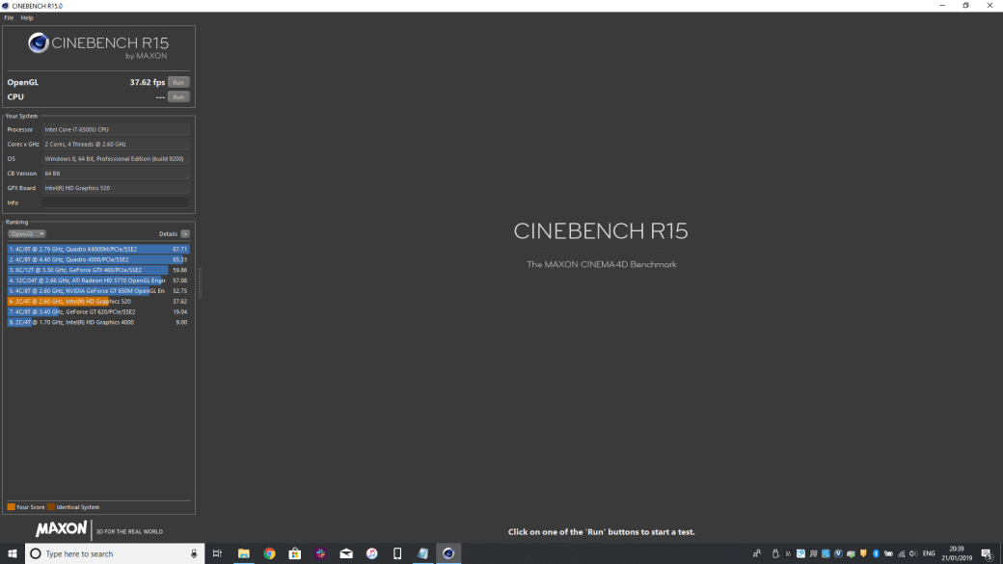Select the Cinebench icon on the taskbar

[447, 553]
